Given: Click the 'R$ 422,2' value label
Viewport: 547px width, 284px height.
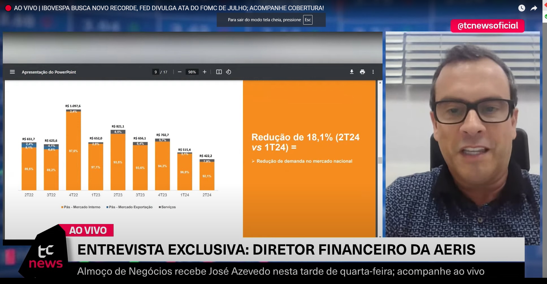Looking at the screenshot, I should pyautogui.click(x=206, y=156).
